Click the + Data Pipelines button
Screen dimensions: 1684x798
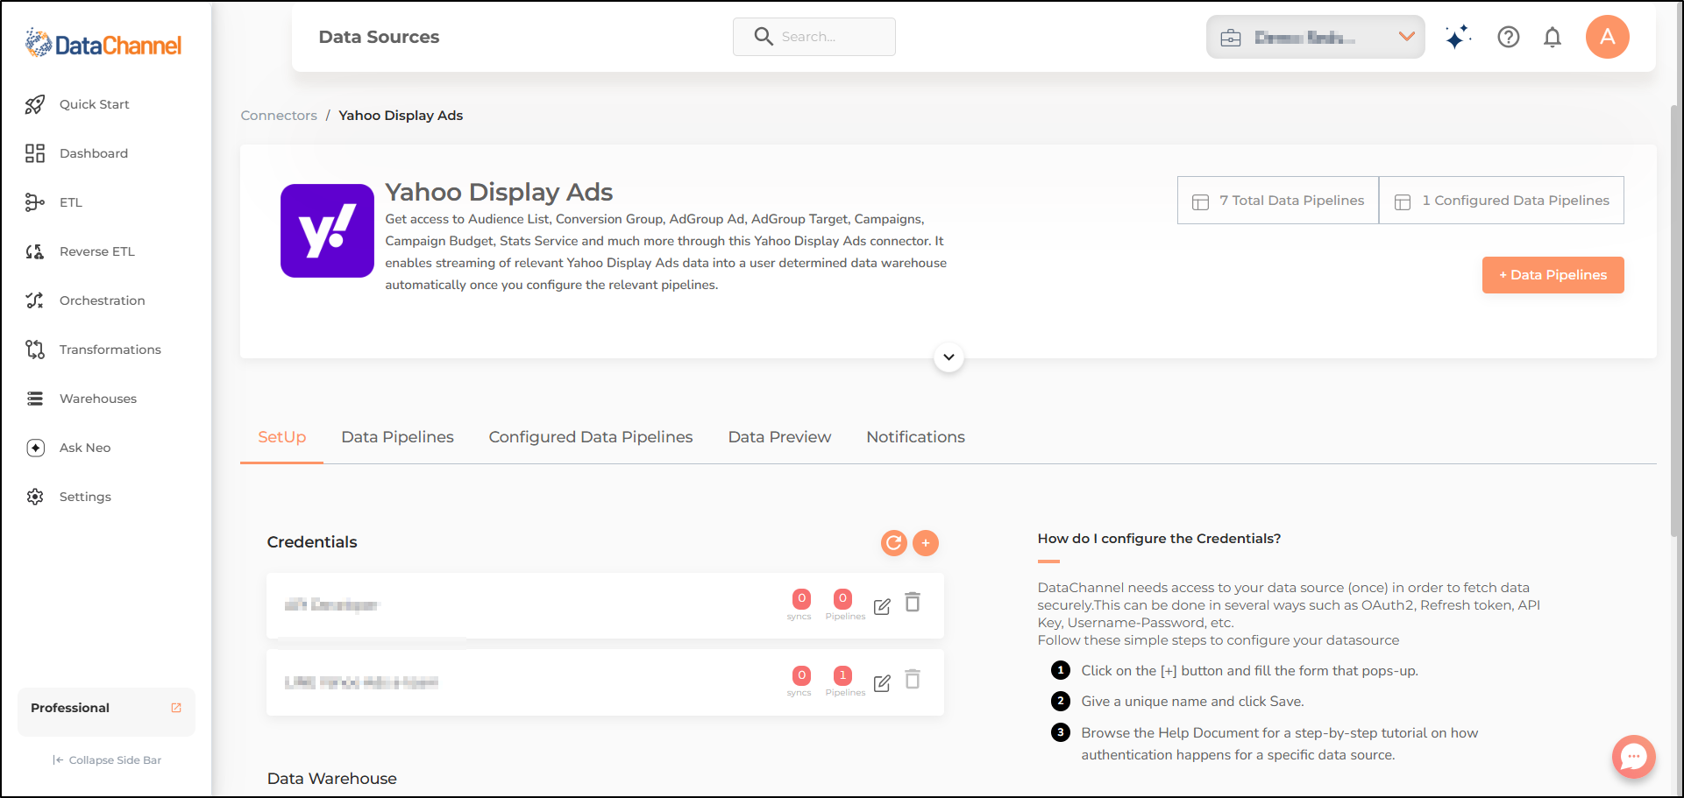point(1553,275)
